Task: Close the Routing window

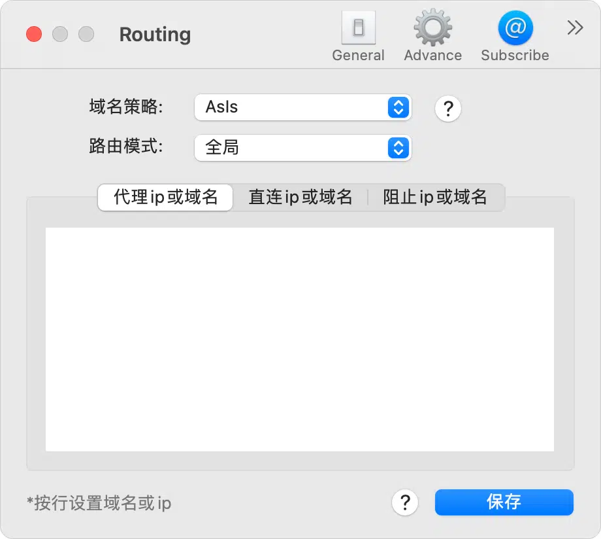Action: click(x=34, y=34)
